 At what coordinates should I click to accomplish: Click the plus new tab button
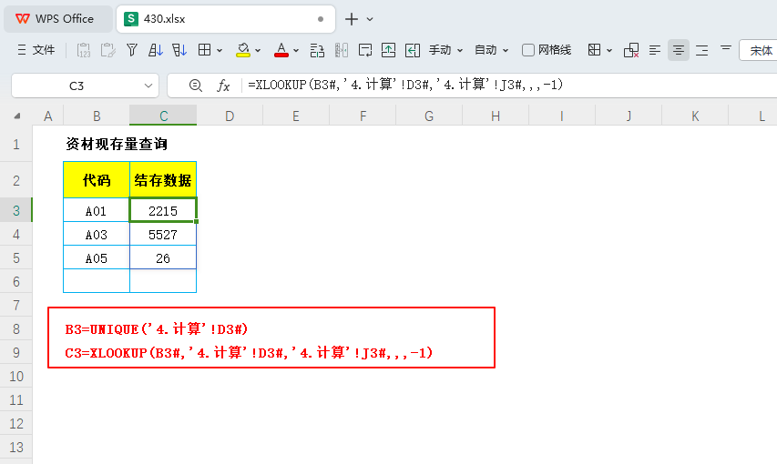(352, 19)
